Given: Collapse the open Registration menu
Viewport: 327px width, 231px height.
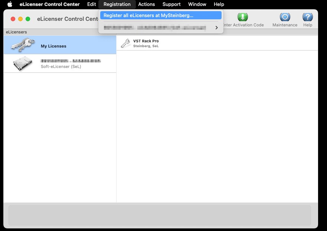Looking at the screenshot, I should click(117, 4).
